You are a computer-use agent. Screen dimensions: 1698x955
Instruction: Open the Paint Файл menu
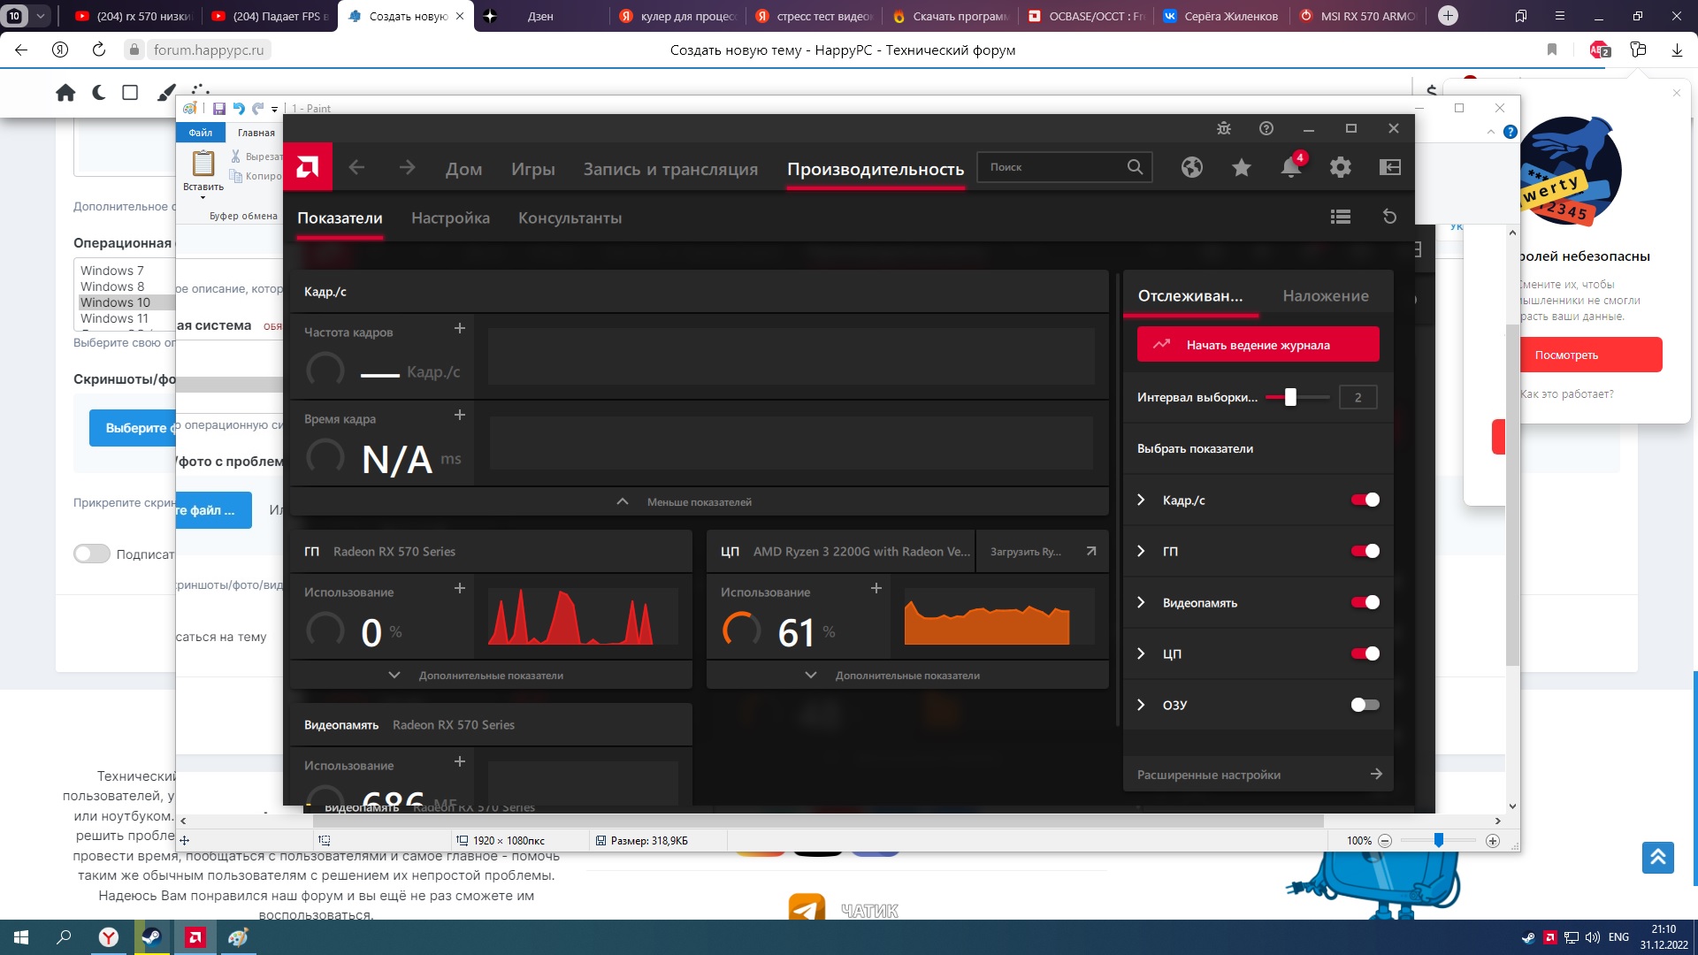[201, 133]
